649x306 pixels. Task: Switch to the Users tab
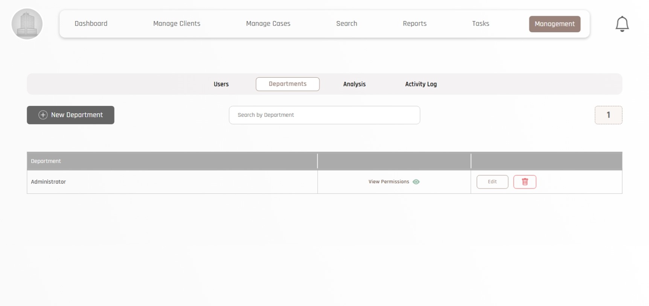[x=221, y=84]
